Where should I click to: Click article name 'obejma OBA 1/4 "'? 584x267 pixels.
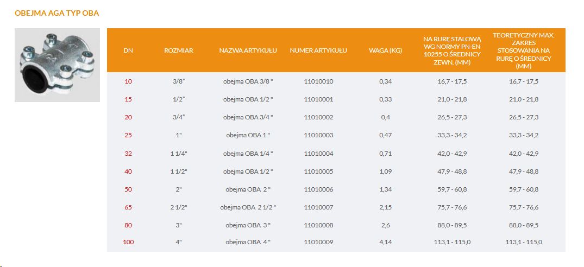(x=248, y=153)
